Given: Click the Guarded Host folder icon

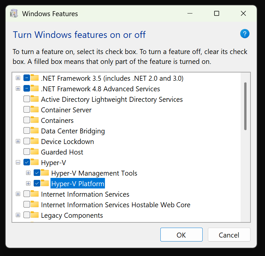Looking at the screenshot, I should [35, 152].
